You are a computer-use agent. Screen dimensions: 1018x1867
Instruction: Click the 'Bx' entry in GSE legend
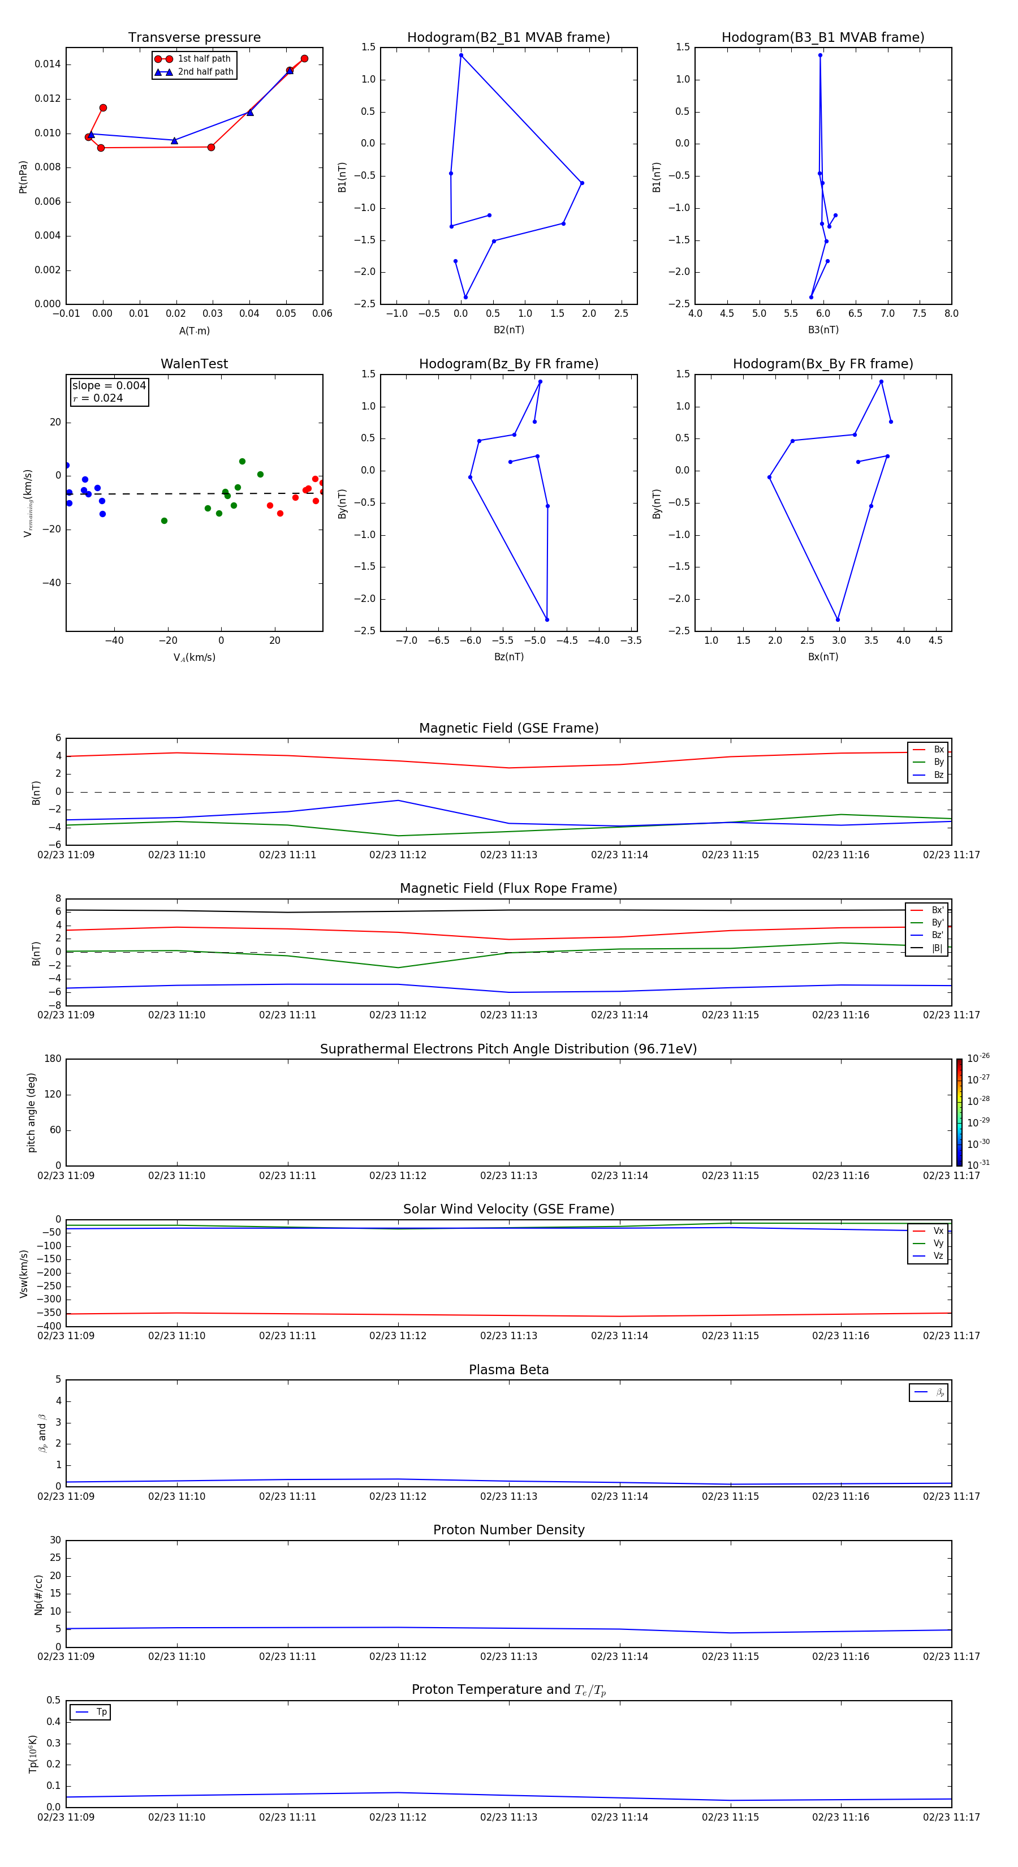point(928,750)
